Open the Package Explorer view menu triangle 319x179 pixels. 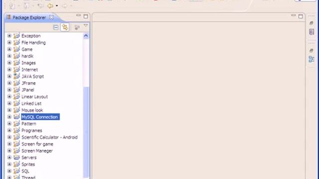click(86, 25)
